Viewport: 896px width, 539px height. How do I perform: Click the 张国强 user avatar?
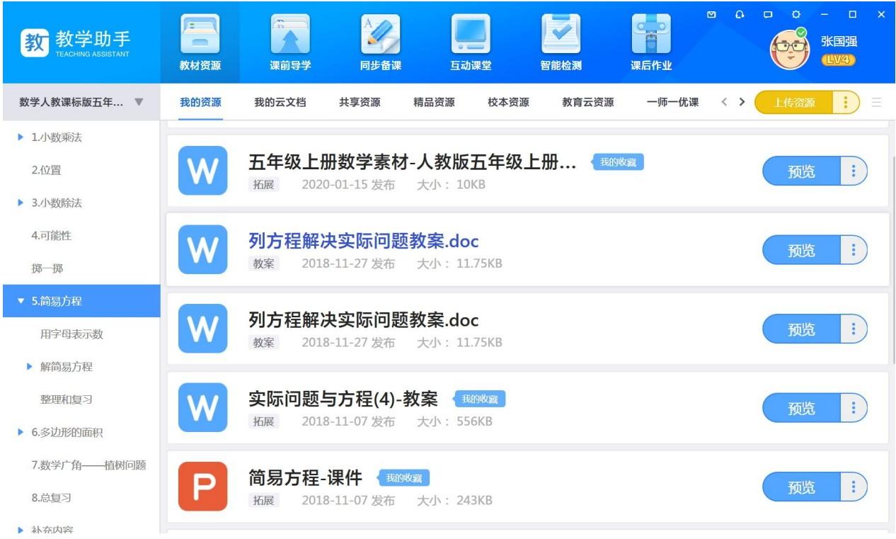tap(789, 48)
